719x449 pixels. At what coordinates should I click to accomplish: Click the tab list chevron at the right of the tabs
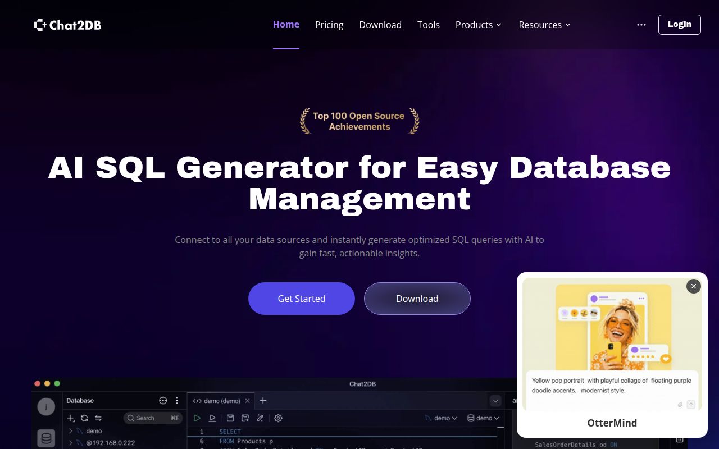pos(495,401)
